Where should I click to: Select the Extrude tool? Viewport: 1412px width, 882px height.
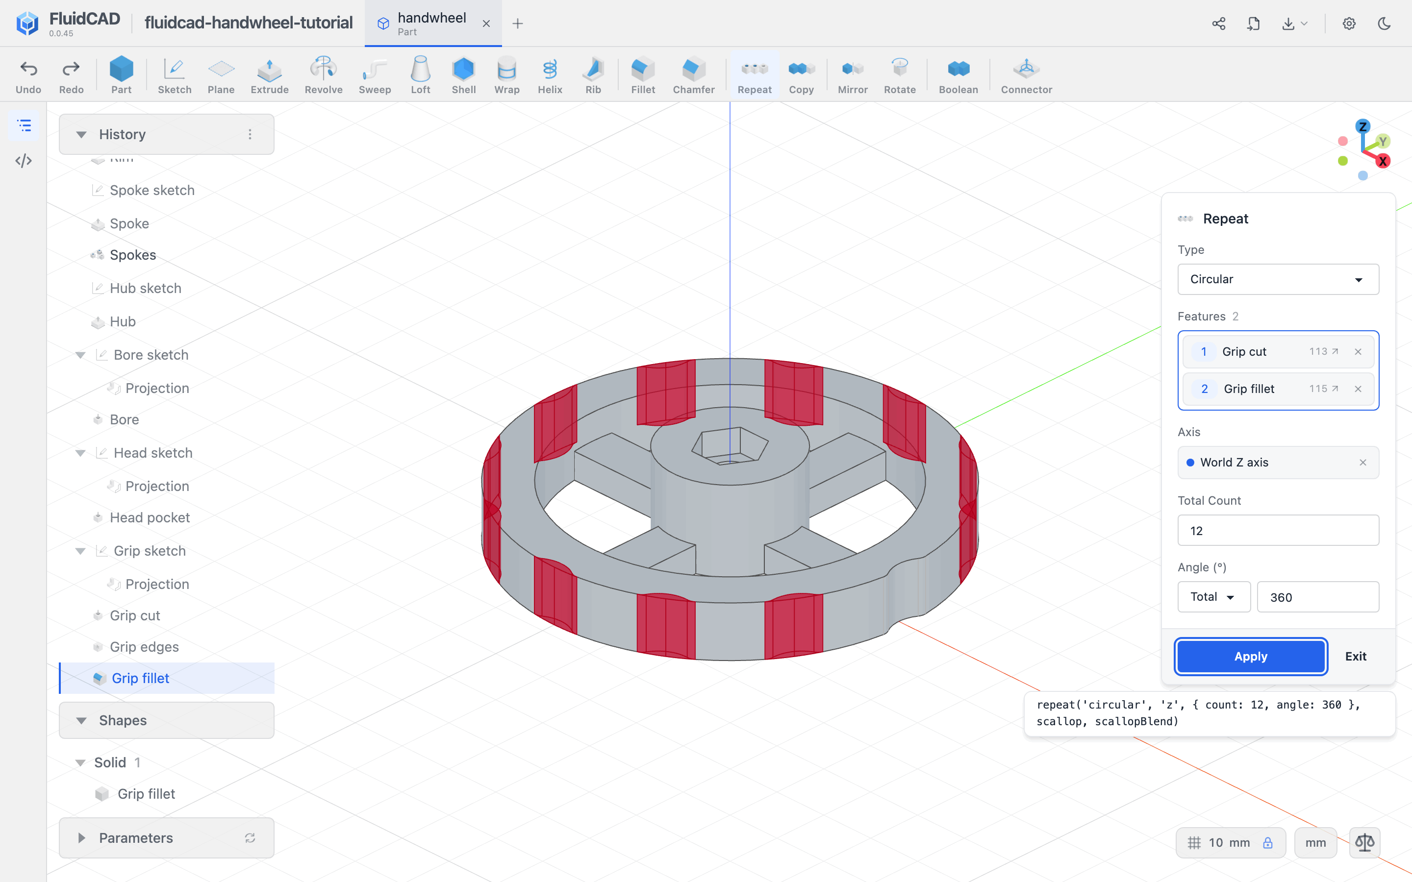[x=269, y=75]
